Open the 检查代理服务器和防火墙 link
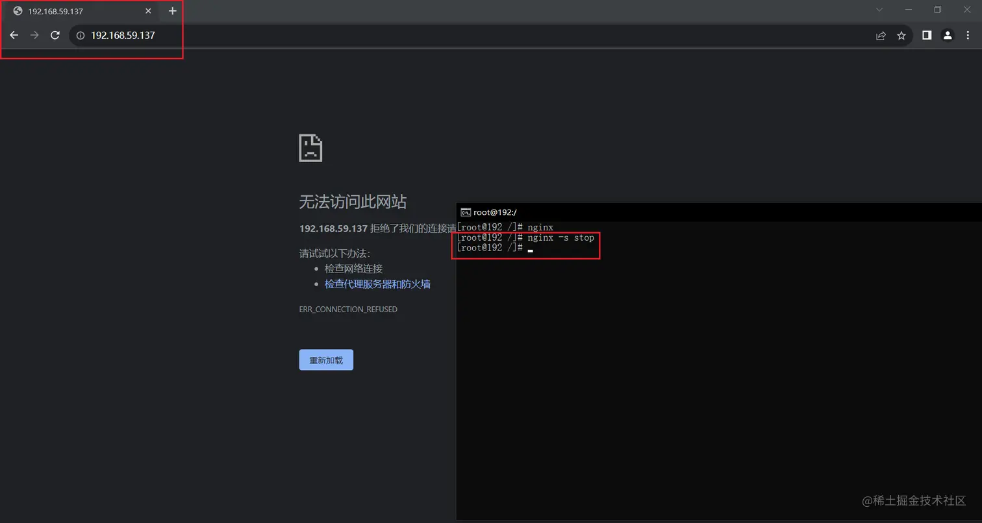982x523 pixels. 377,284
